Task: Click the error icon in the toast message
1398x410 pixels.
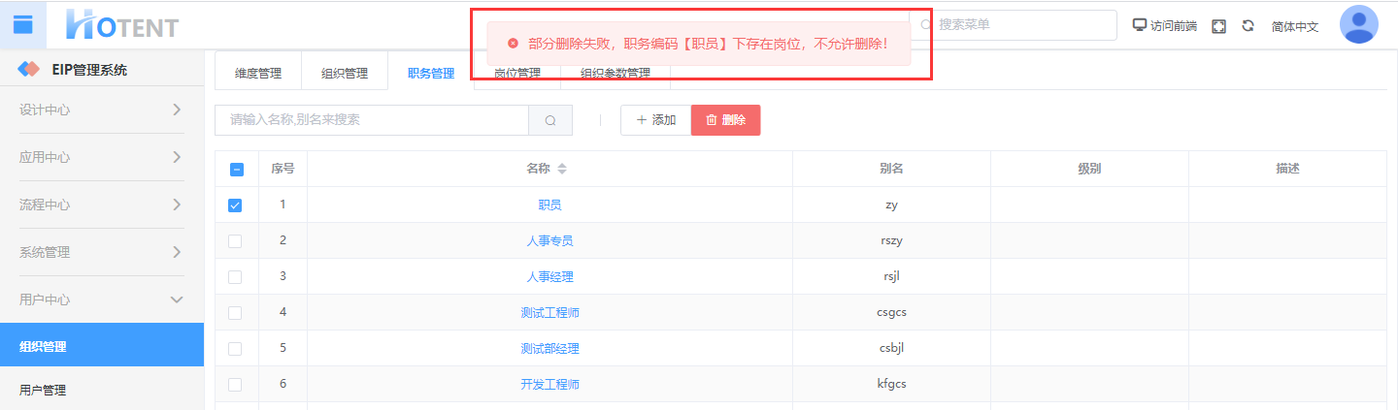Action: pos(513,44)
